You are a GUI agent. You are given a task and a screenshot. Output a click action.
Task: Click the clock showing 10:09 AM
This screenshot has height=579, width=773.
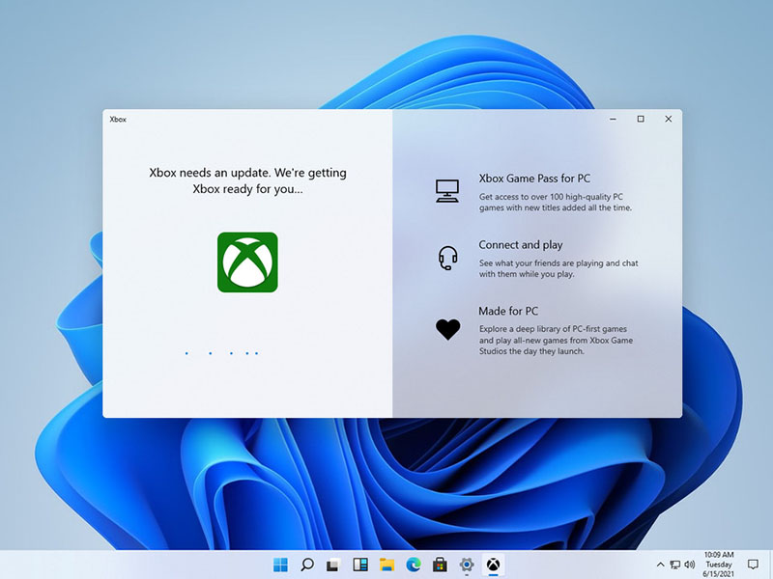click(720, 564)
